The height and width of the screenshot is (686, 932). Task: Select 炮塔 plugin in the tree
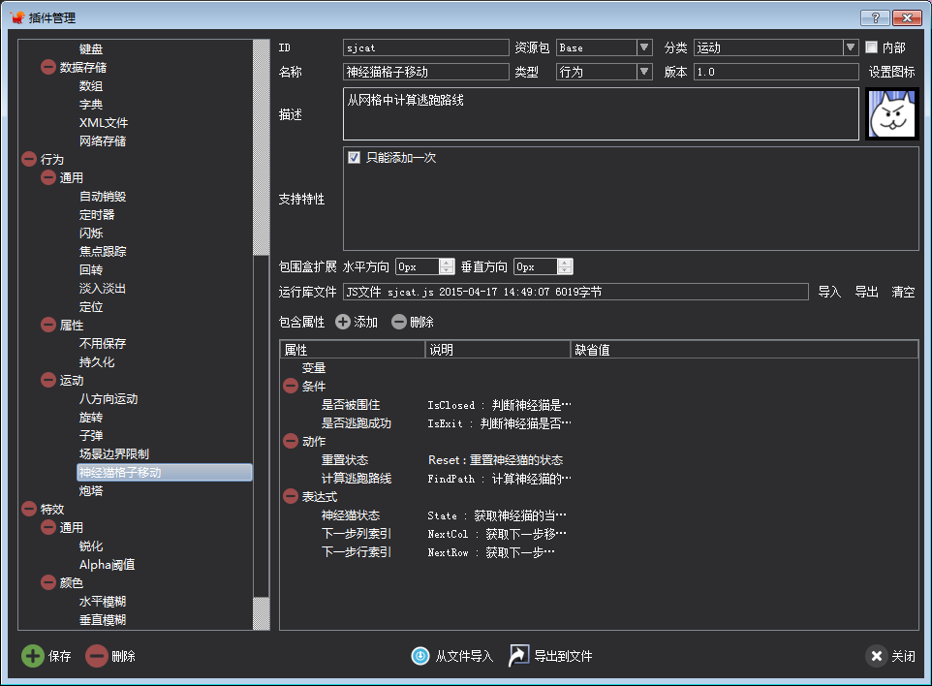(91, 491)
